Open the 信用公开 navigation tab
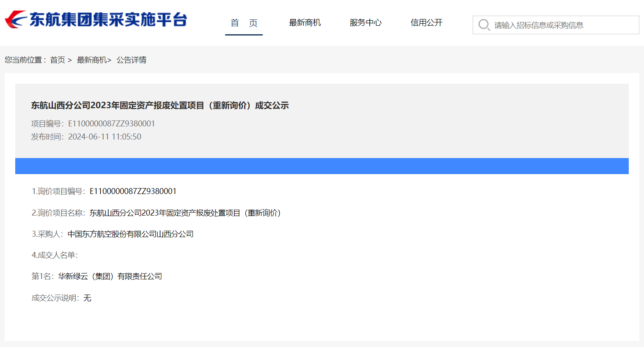644x347 pixels. pos(427,23)
